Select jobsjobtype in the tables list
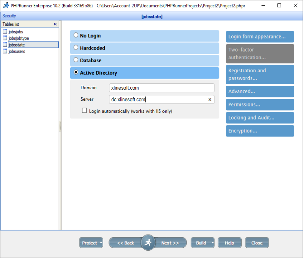Viewport: 303px width, 258px height. [19, 38]
